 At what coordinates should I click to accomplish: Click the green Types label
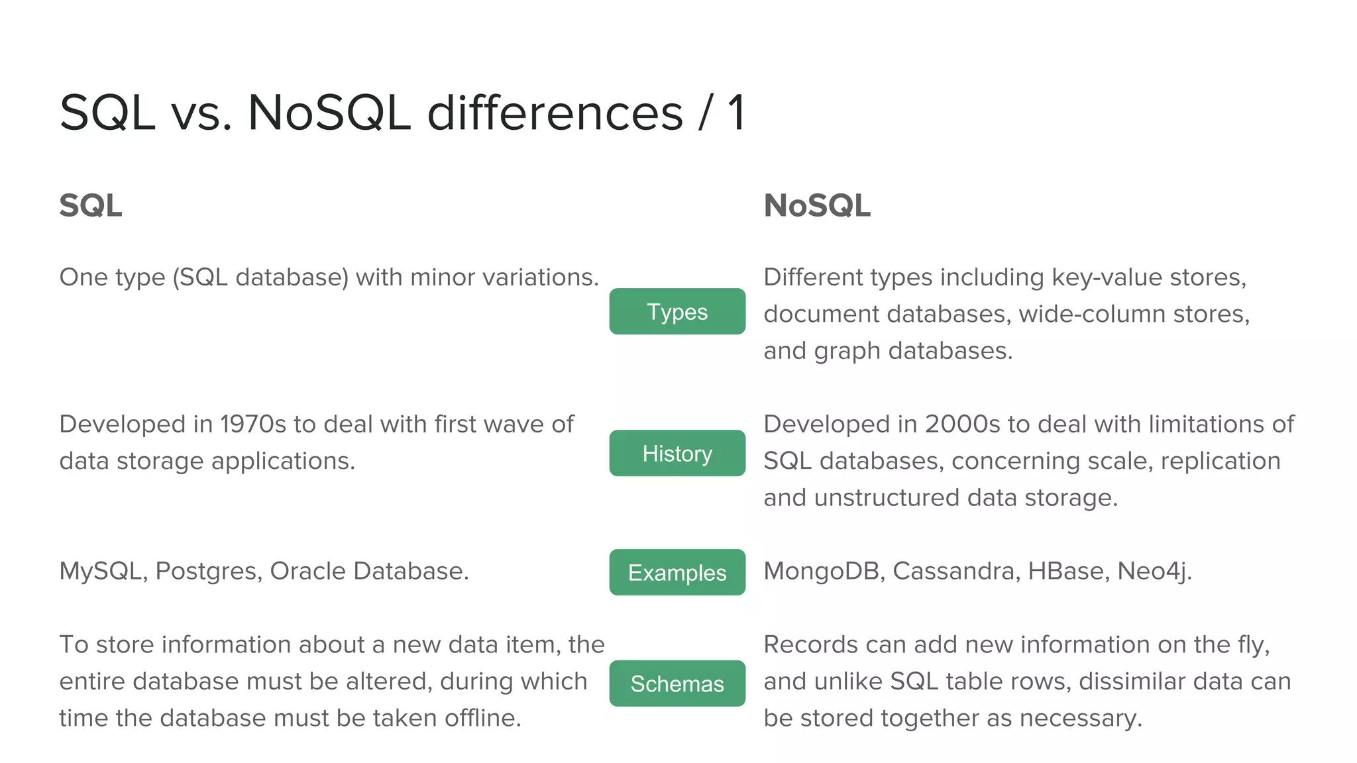click(677, 311)
